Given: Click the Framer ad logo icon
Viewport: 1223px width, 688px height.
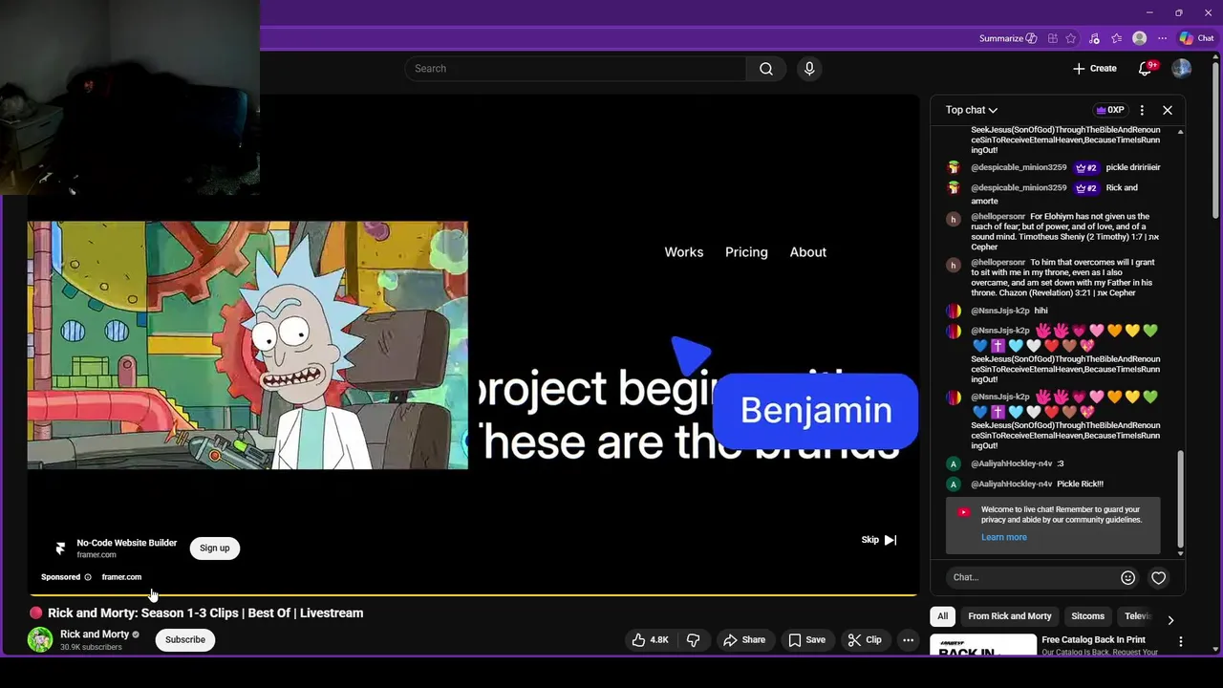Looking at the screenshot, I should tap(60, 548).
